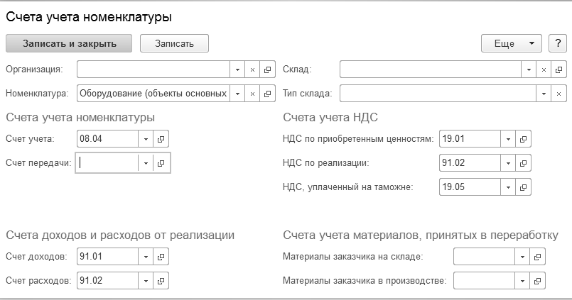Screen dimensions: 572x300
Task: Open the Счет учета 08.04 account icon
Action: pos(161,139)
